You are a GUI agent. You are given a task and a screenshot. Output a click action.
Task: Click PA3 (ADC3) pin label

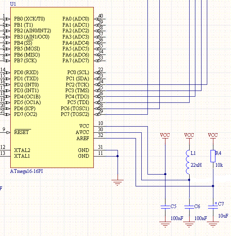76,37
